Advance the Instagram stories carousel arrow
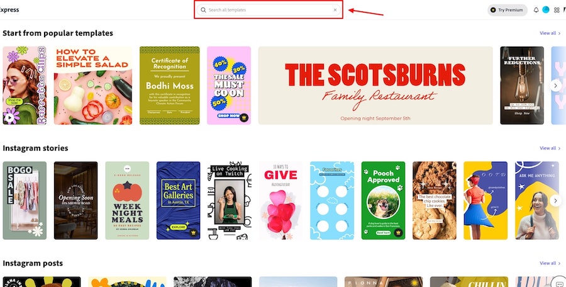 coord(555,201)
